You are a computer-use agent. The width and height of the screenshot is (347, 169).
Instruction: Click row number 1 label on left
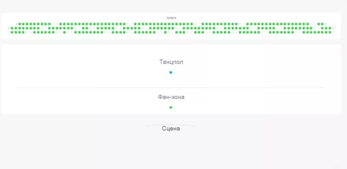[9, 32]
